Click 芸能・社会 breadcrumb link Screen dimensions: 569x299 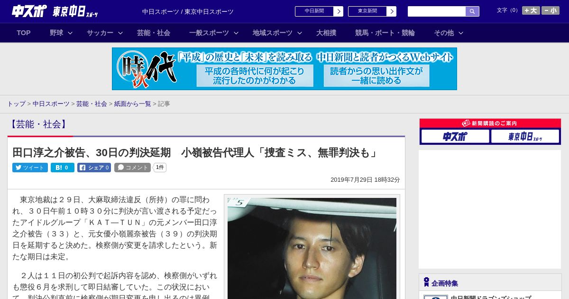(x=92, y=103)
